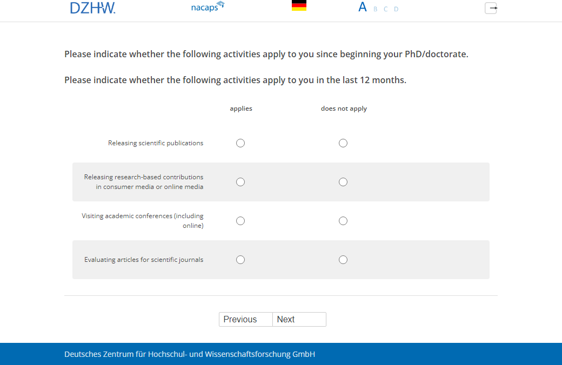Click the Deutsches Zentrum footer text
The width and height of the screenshot is (562, 365).
coord(190,354)
